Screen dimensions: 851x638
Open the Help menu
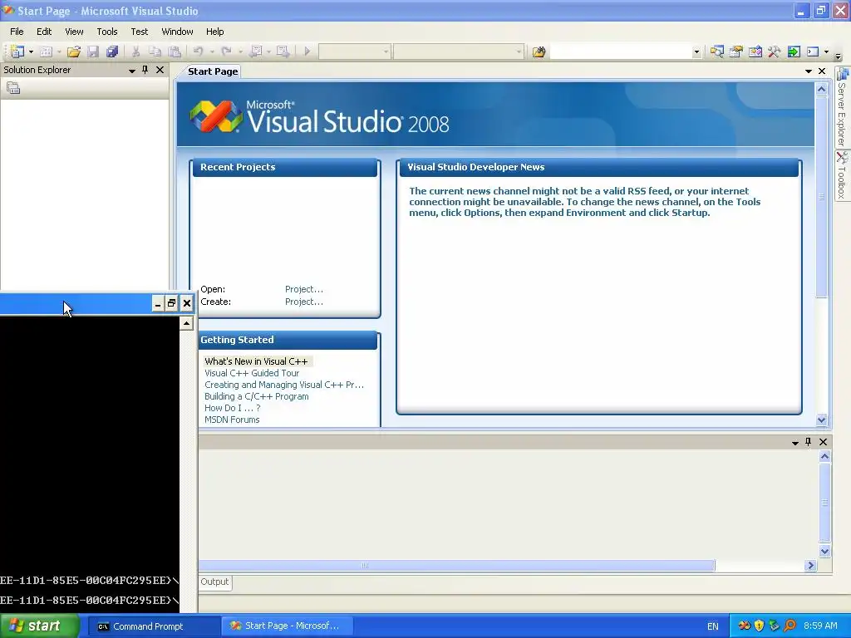tap(215, 32)
